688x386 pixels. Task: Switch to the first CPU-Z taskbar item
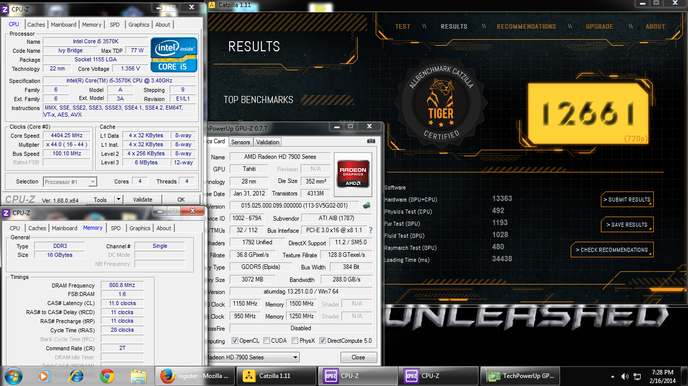click(358, 376)
